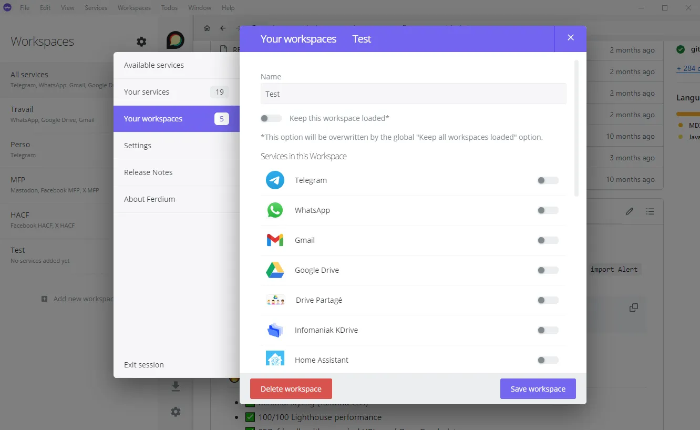Click the plus icon beside Add new workspace
Viewport: 700px width, 430px height.
click(45, 299)
